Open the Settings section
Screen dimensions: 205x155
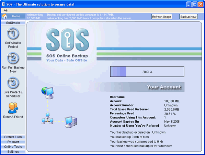[13, 152]
